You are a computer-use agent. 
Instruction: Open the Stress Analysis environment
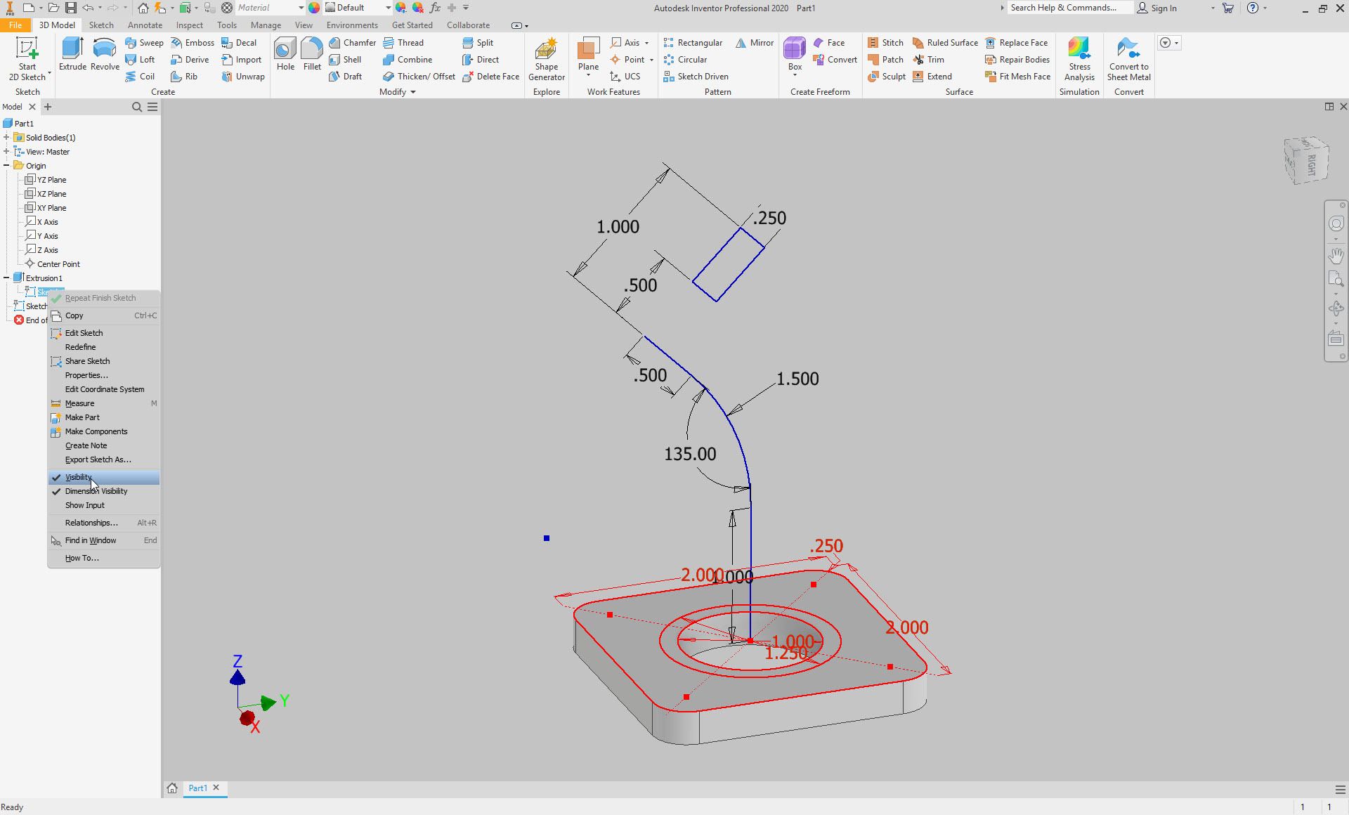click(1079, 59)
